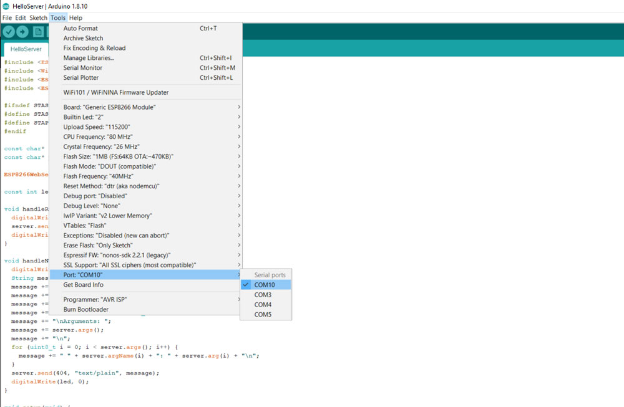This screenshot has width=624, height=407.
Task: Select the Port COM10 menu entry
Action: [145, 275]
